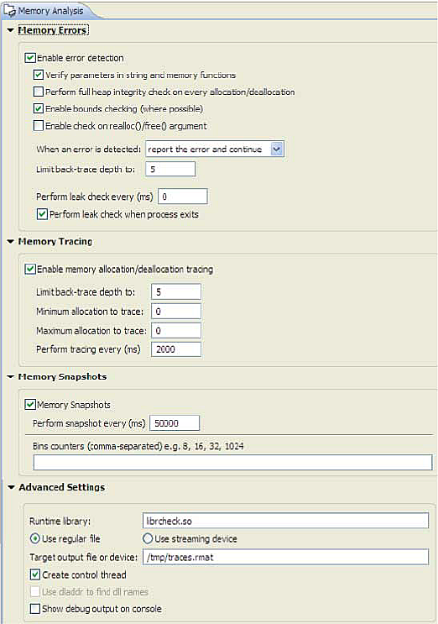Screen dimensions: 438x624
Task: Collapse the Memory Snapshots section
Action: (x=11, y=376)
